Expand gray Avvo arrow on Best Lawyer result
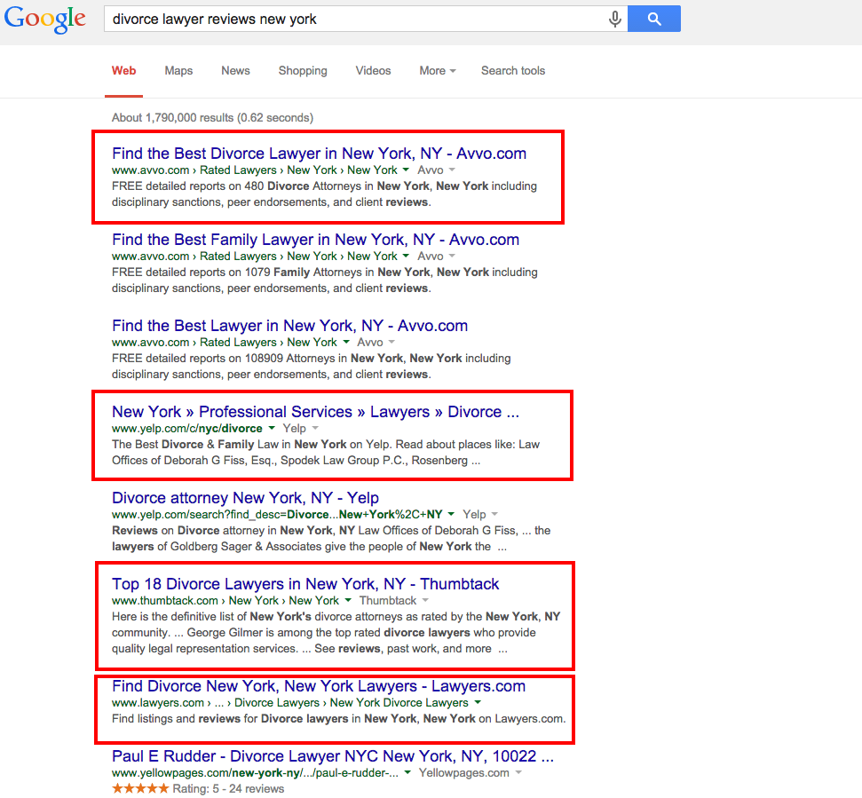 tap(391, 342)
